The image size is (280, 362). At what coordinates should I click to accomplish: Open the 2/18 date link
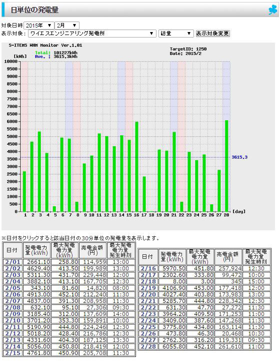click(x=148, y=281)
